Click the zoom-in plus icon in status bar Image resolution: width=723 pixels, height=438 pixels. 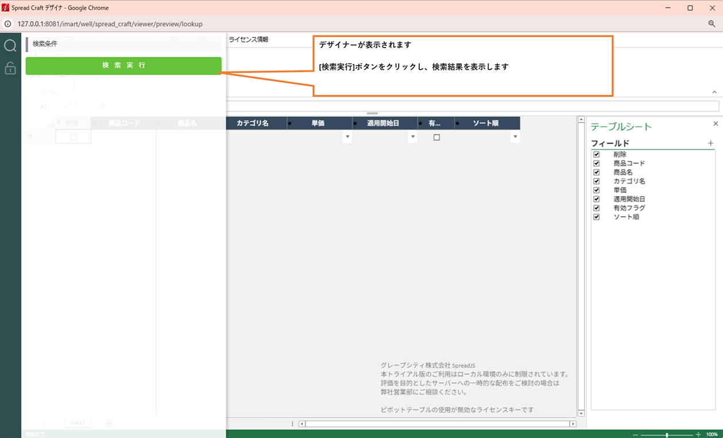pyautogui.click(x=698, y=435)
